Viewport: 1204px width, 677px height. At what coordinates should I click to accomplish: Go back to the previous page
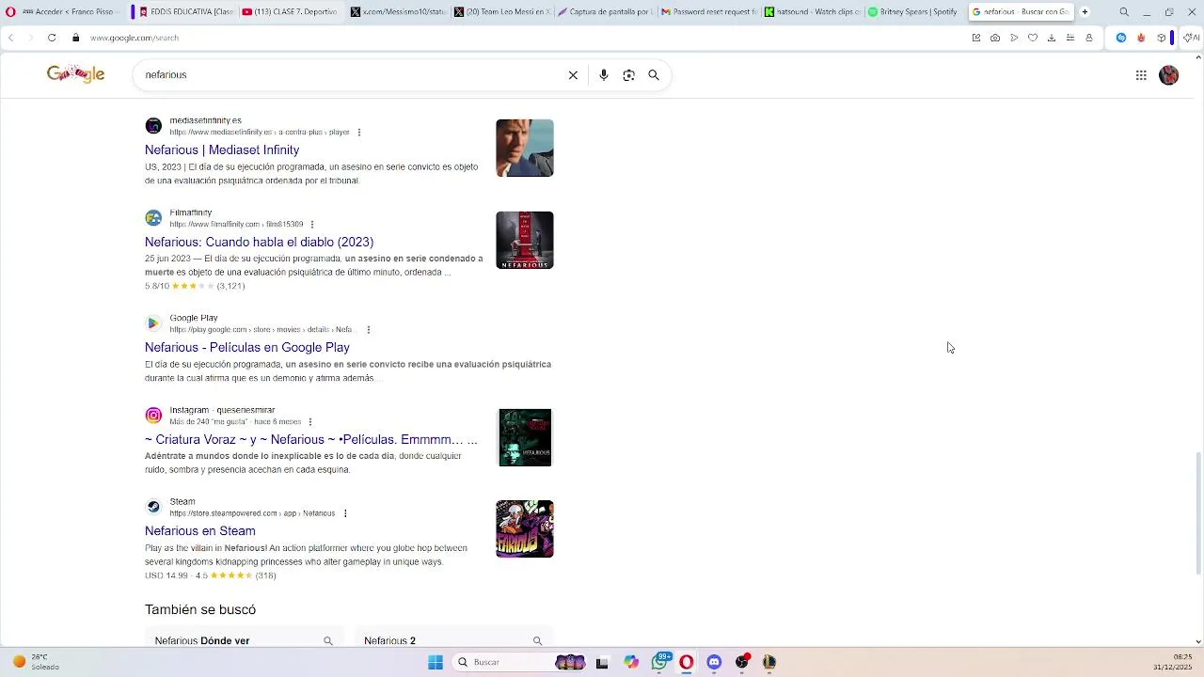[10, 38]
